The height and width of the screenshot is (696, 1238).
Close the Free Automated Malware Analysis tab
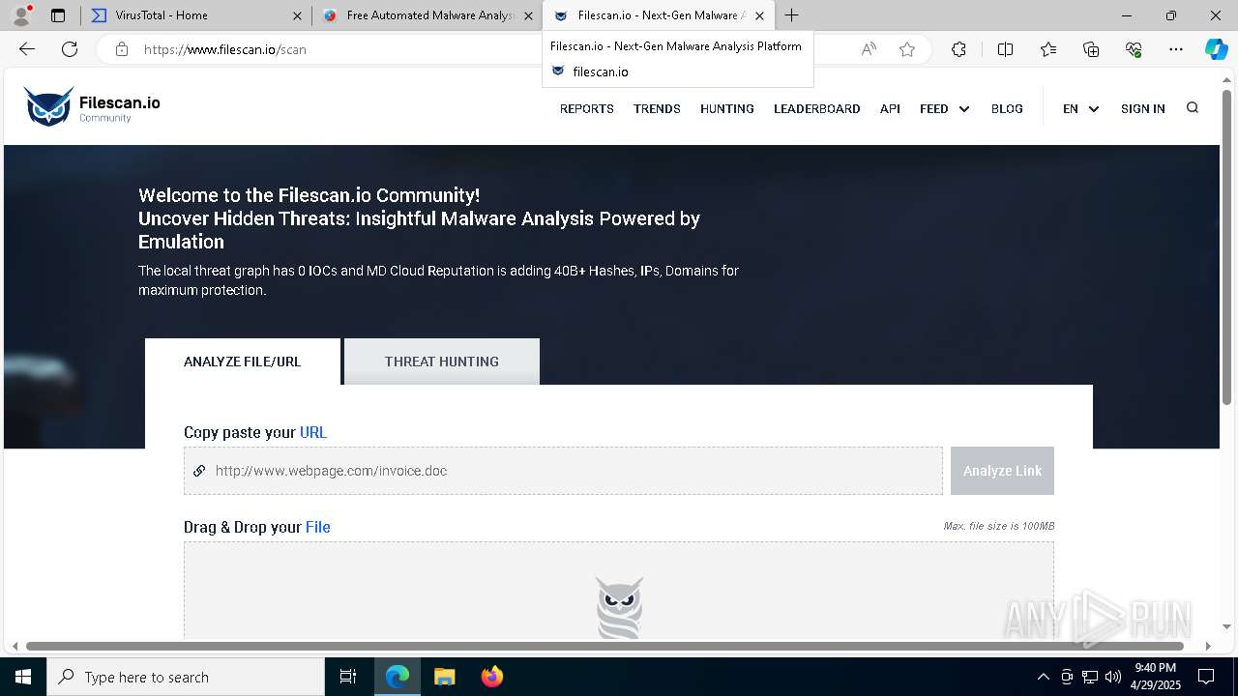(x=528, y=15)
